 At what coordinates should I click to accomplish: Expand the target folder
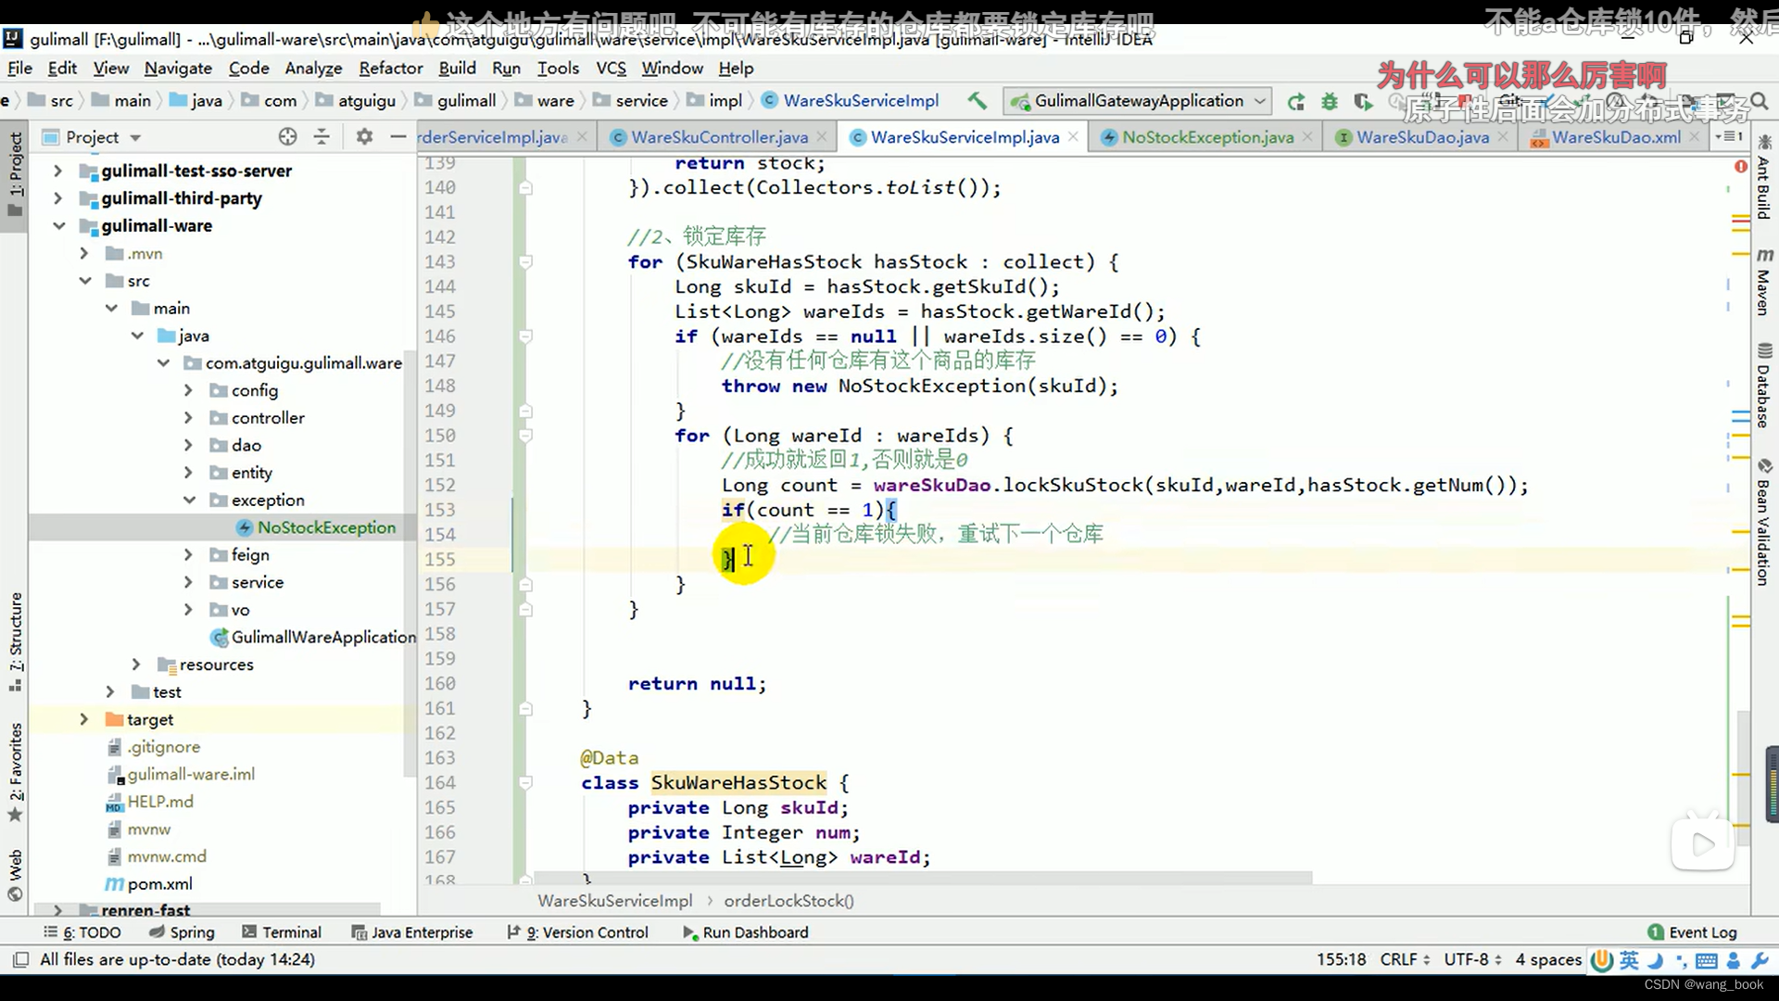(x=83, y=720)
